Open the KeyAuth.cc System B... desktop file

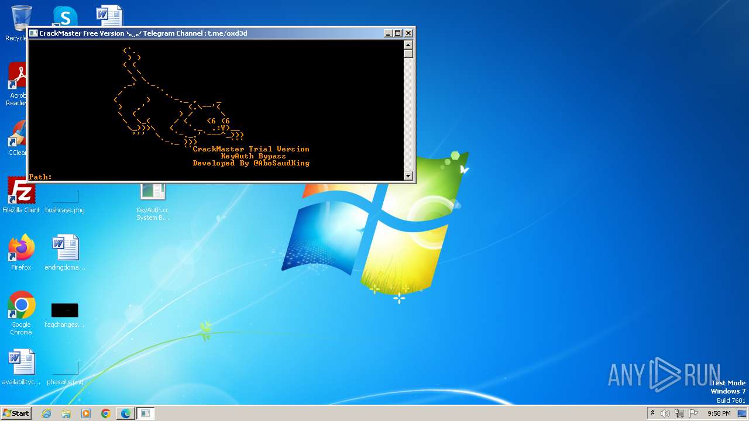coord(153,201)
